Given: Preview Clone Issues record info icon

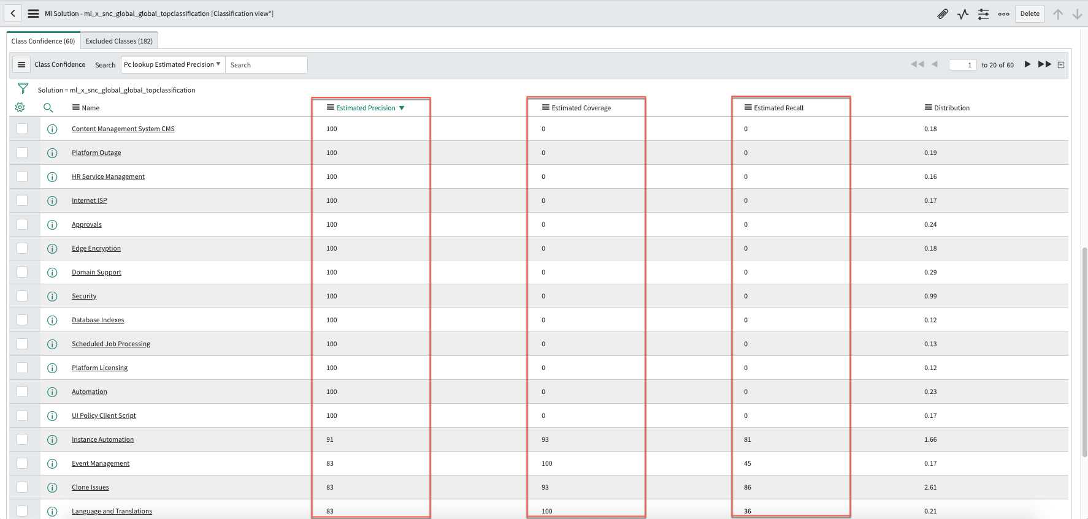Looking at the screenshot, I should pos(52,487).
